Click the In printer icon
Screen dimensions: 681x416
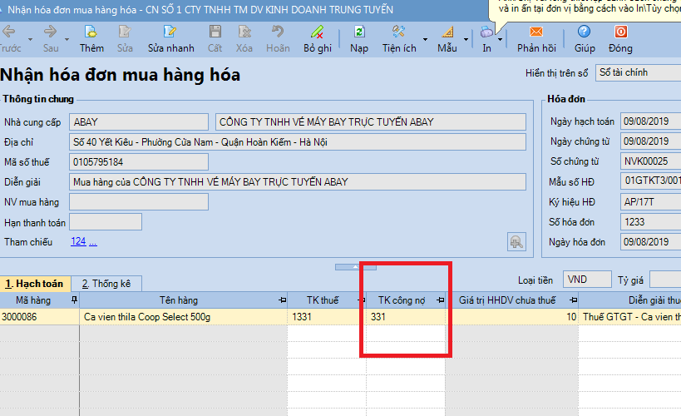click(x=487, y=32)
